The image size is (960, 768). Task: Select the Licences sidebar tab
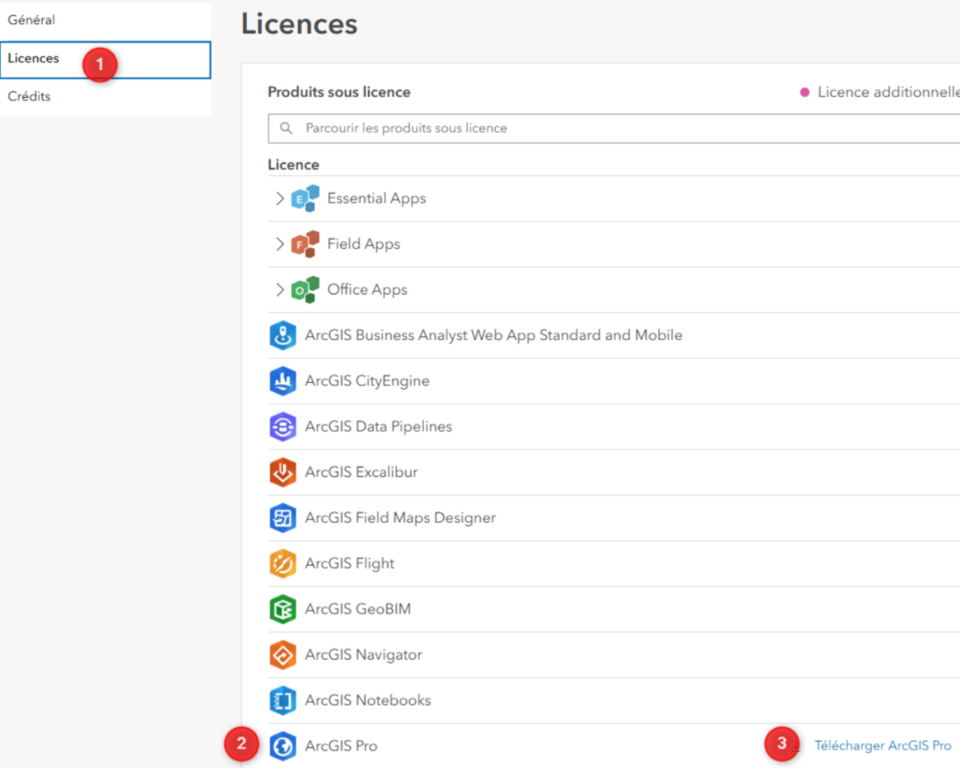[x=34, y=59]
